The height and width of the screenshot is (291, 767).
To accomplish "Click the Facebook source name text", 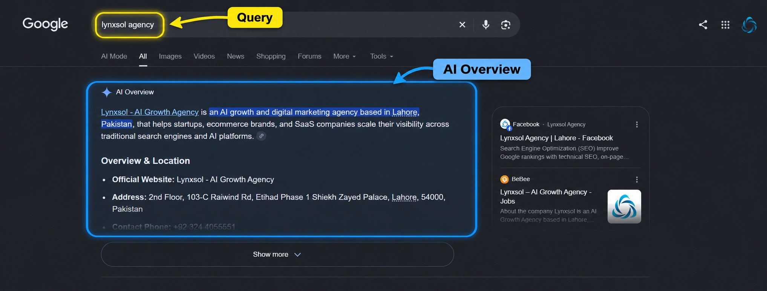I will coord(526,124).
